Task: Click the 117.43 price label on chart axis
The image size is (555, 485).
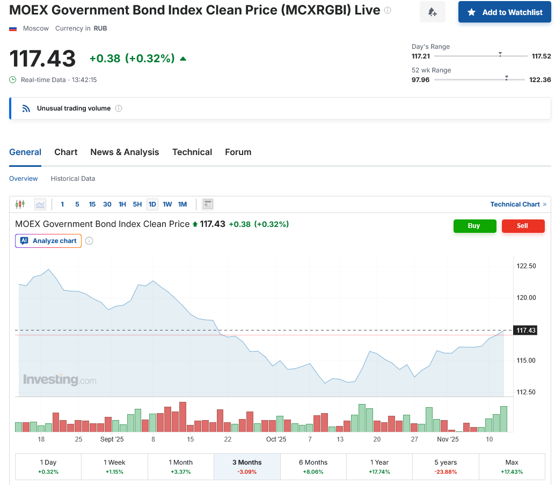Action: [x=525, y=330]
